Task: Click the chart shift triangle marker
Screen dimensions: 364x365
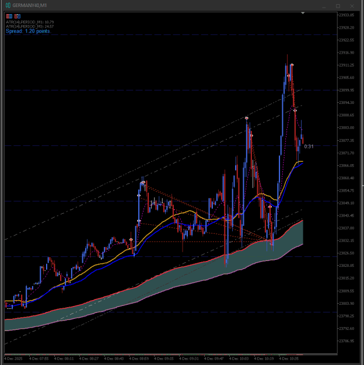Action: coord(303,13)
